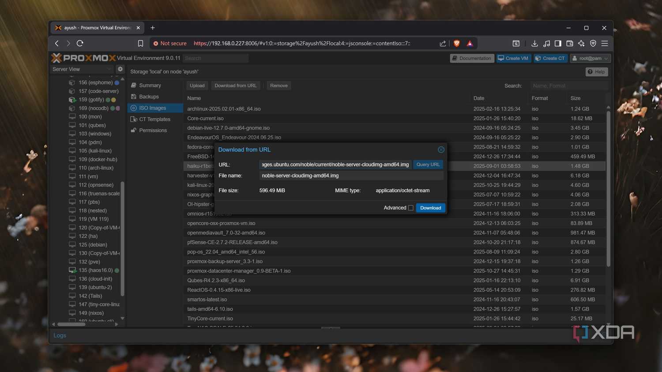Viewport: 662px width, 372px height.
Task: Select 135 (haos16.0) in the server tree
Action: coord(96,270)
